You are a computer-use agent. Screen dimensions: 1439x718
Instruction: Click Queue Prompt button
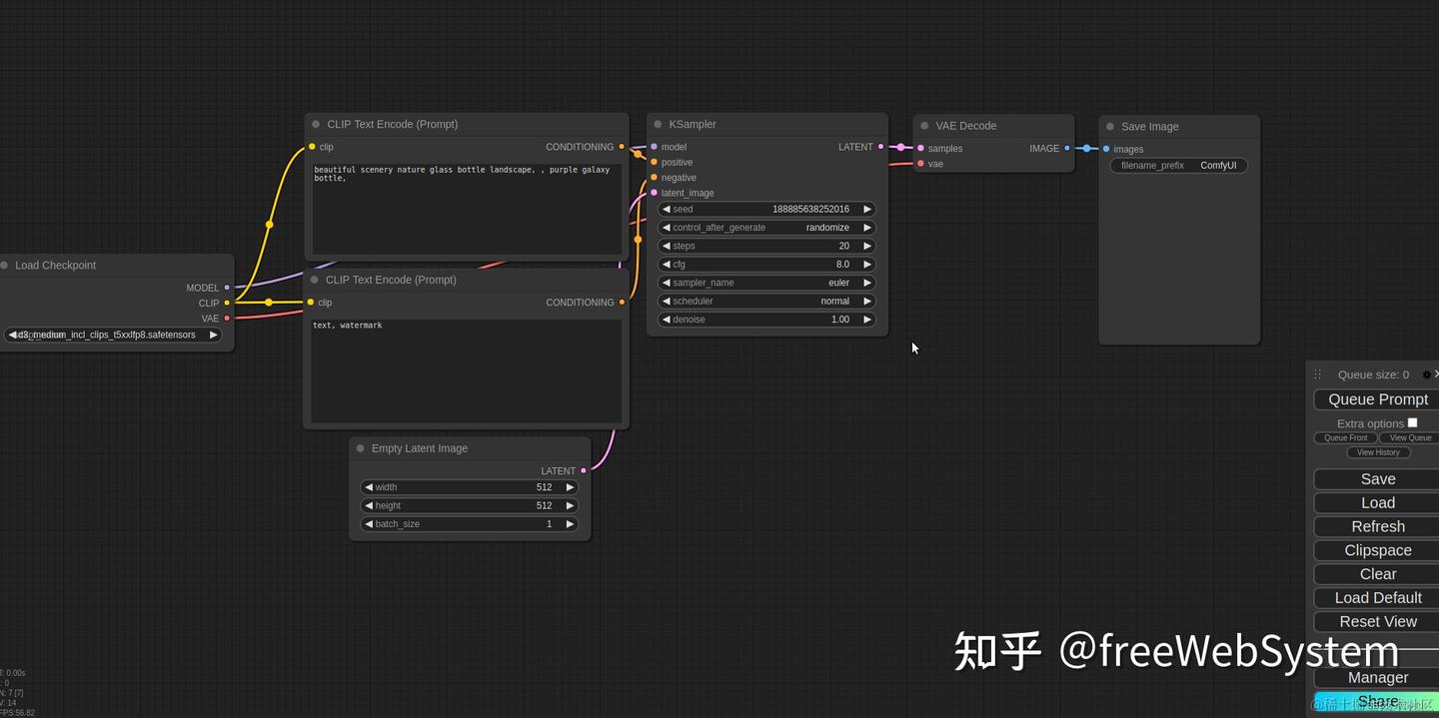(x=1377, y=399)
